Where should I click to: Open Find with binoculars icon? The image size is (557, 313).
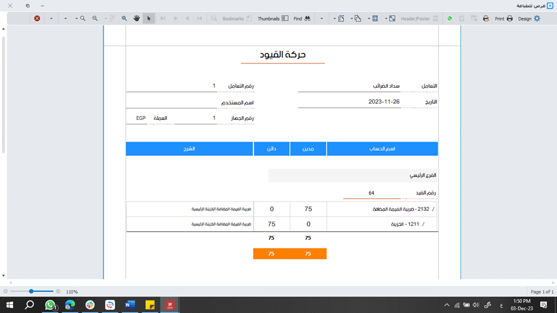[x=302, y=18]
